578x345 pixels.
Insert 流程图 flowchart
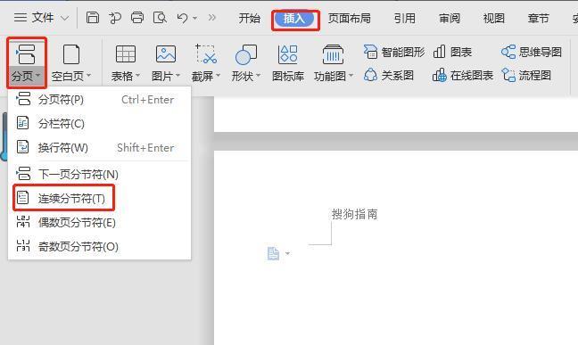(526, 75)
